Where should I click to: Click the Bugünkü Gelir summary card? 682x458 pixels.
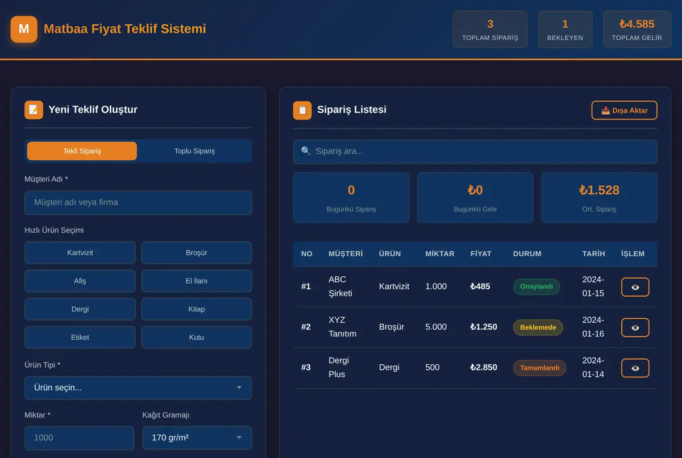click(475, 198)
